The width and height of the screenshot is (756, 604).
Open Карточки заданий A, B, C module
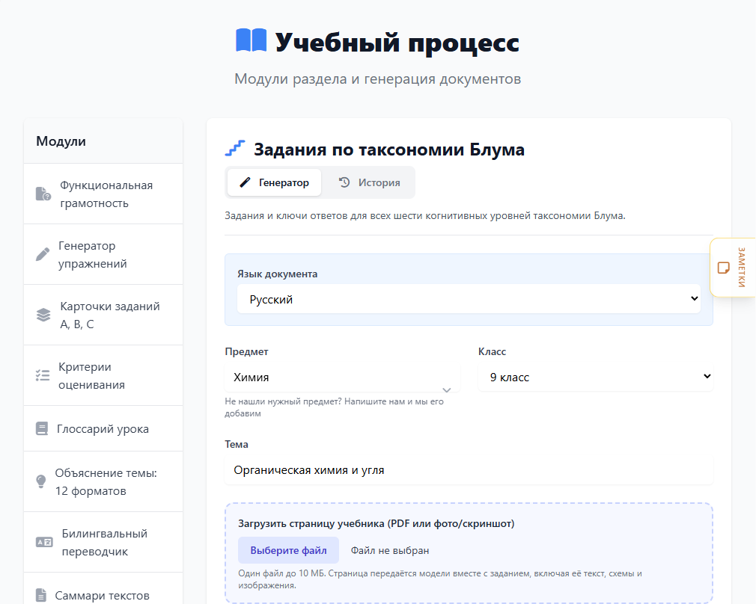(103, 315)
